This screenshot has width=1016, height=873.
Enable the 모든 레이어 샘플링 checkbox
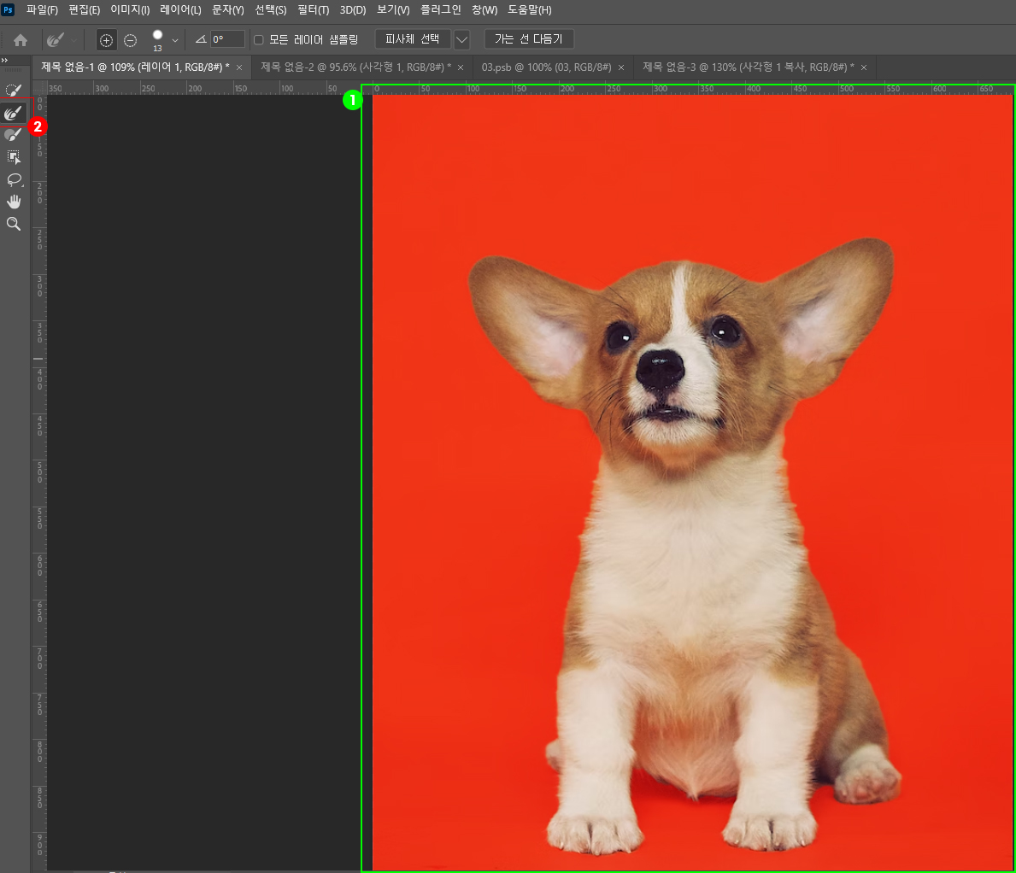click(259, 40)
